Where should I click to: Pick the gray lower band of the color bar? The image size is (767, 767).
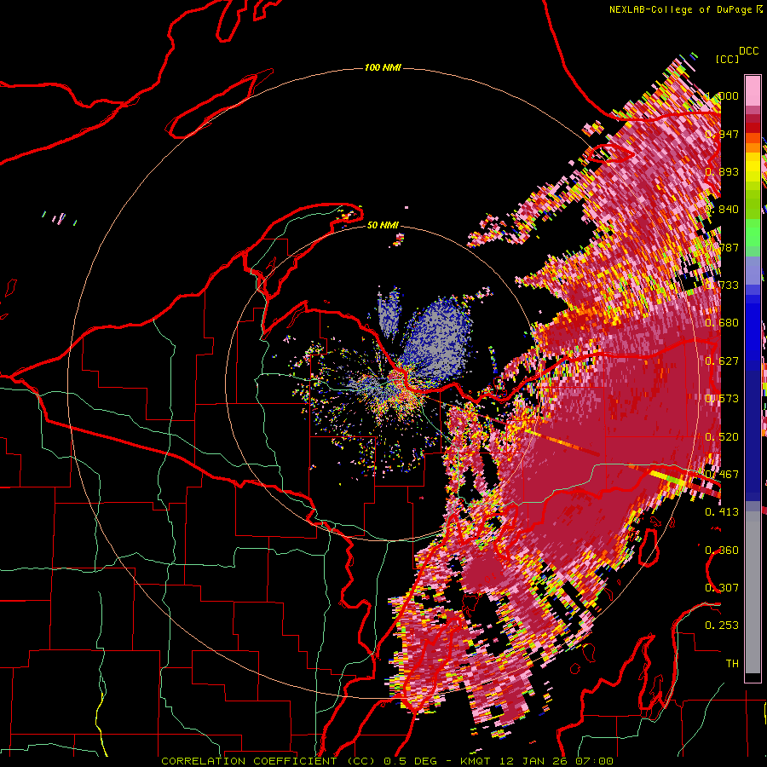pyautogui.click(x=753, y=592)
